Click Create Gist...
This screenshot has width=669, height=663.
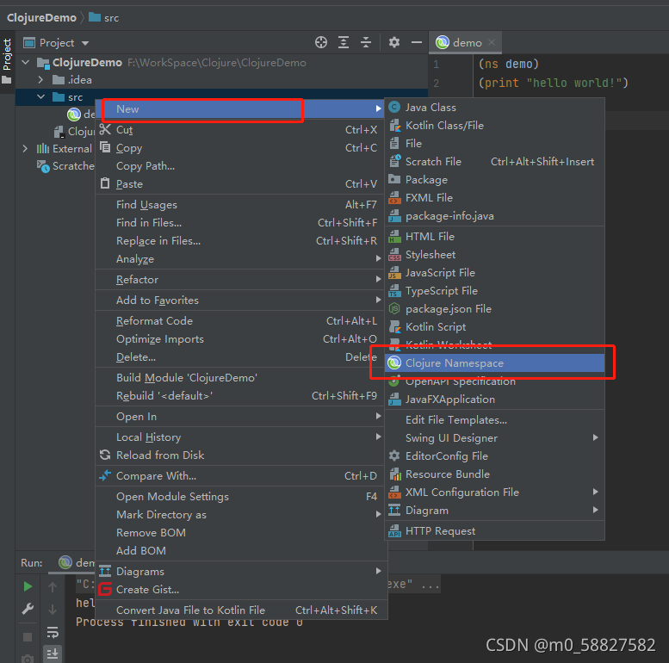(x=241, y=590)
